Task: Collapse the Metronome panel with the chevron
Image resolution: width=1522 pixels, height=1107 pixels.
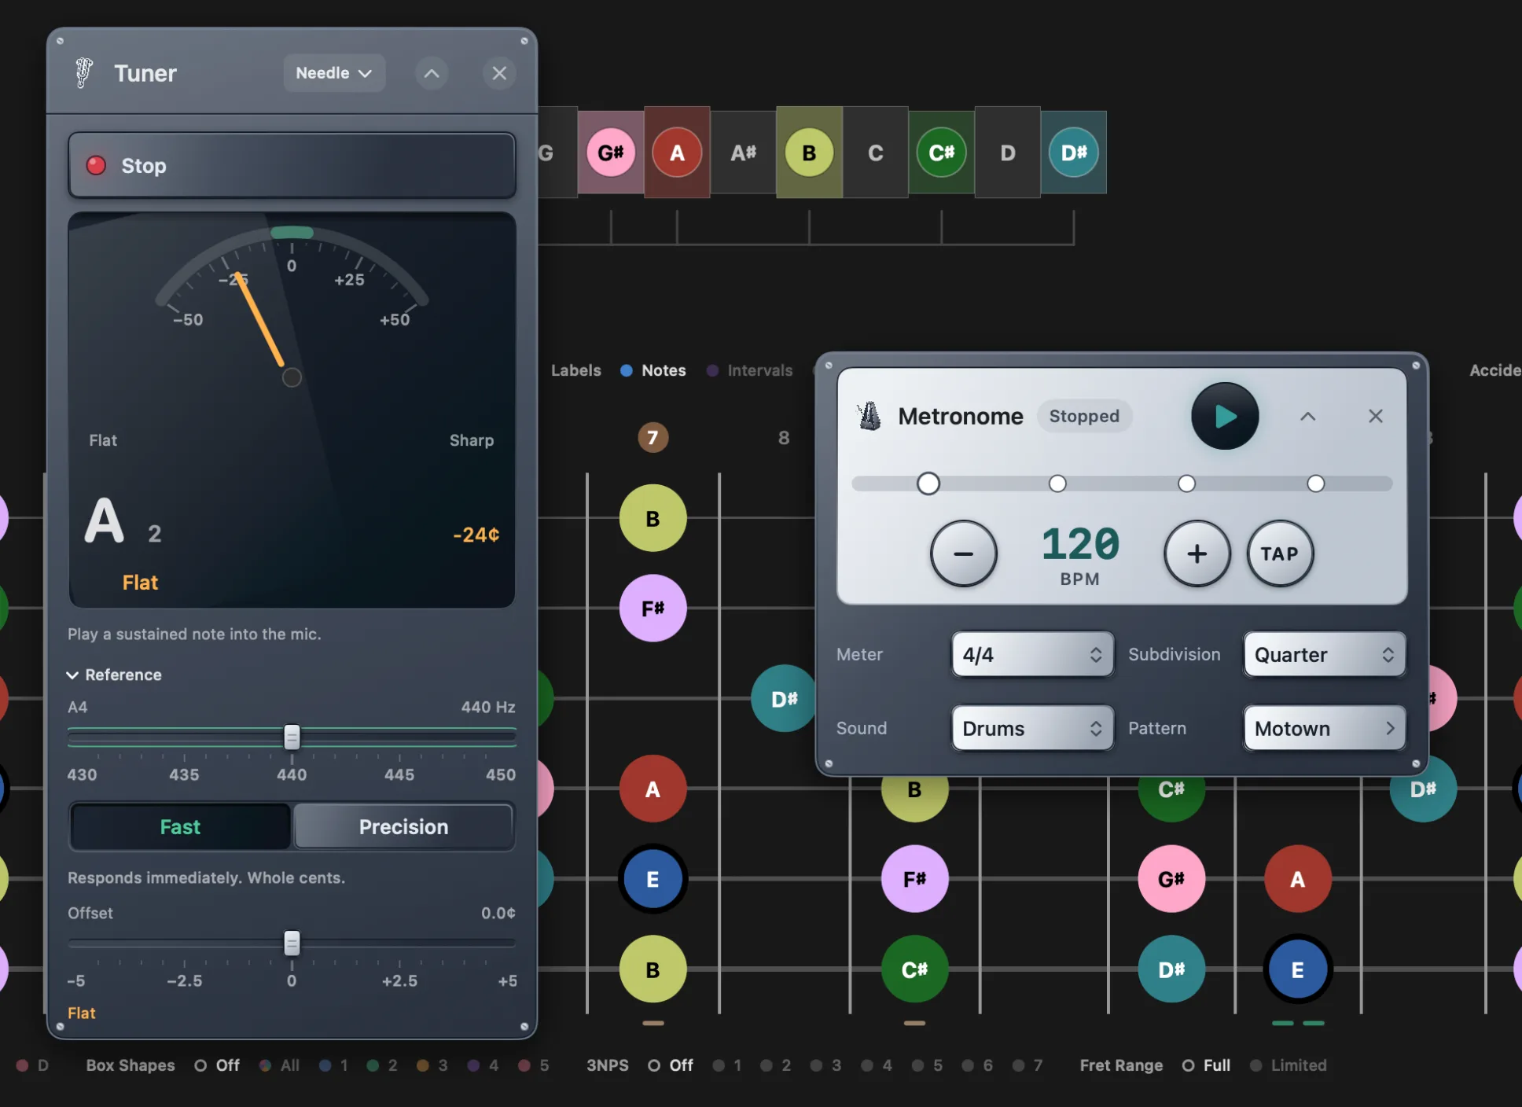Action: pyautogui.click(x=1307, y=416)
